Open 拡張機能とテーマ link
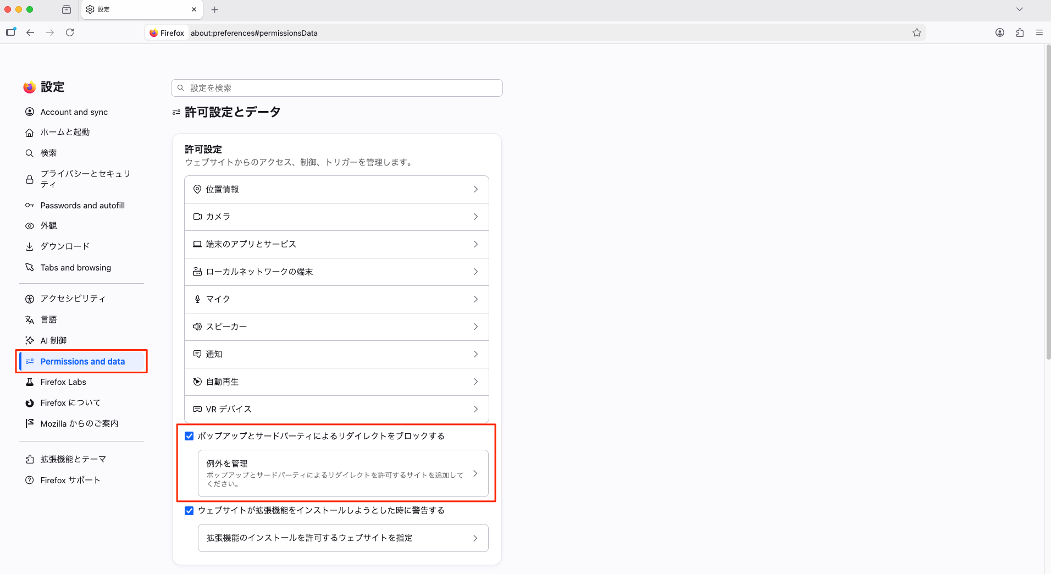1051x574 pixels. tap(81, 459)
